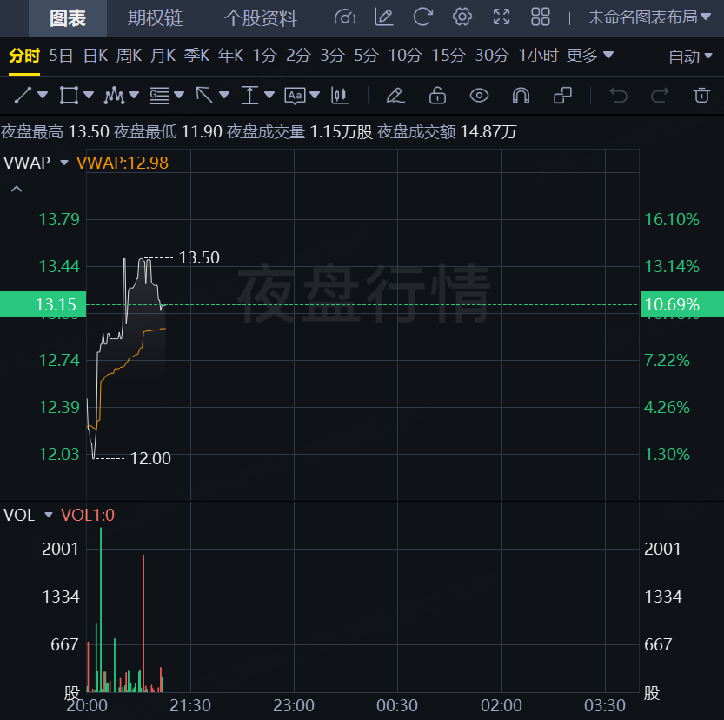The width and height of the screenshot is (724, 720).
Task: Select the pencil brush drawing tool
Action: tap(395, 95)
